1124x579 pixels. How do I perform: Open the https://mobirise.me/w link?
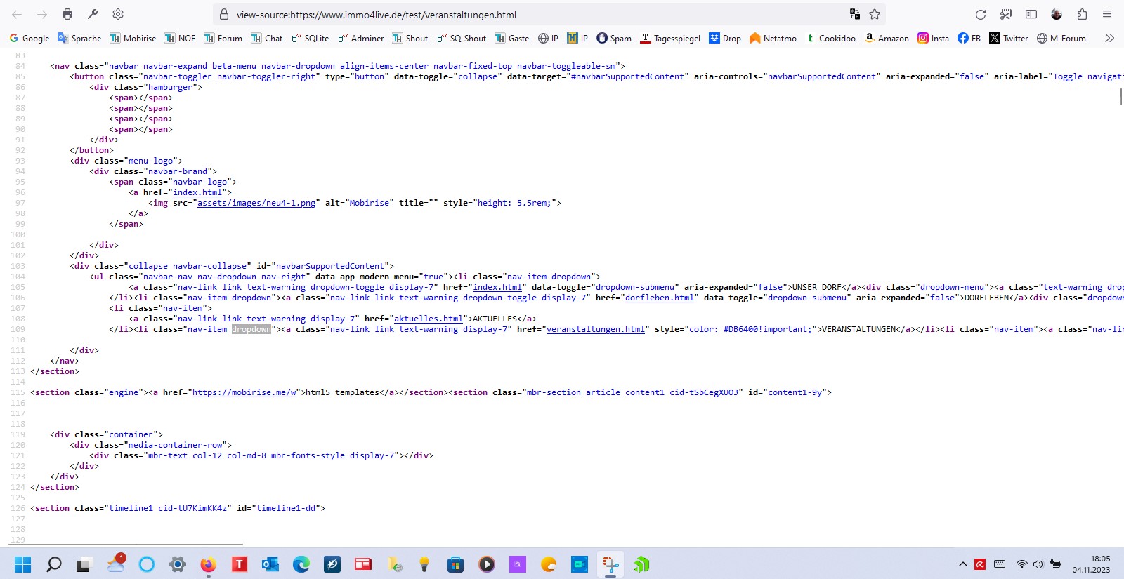pos(244,392)
